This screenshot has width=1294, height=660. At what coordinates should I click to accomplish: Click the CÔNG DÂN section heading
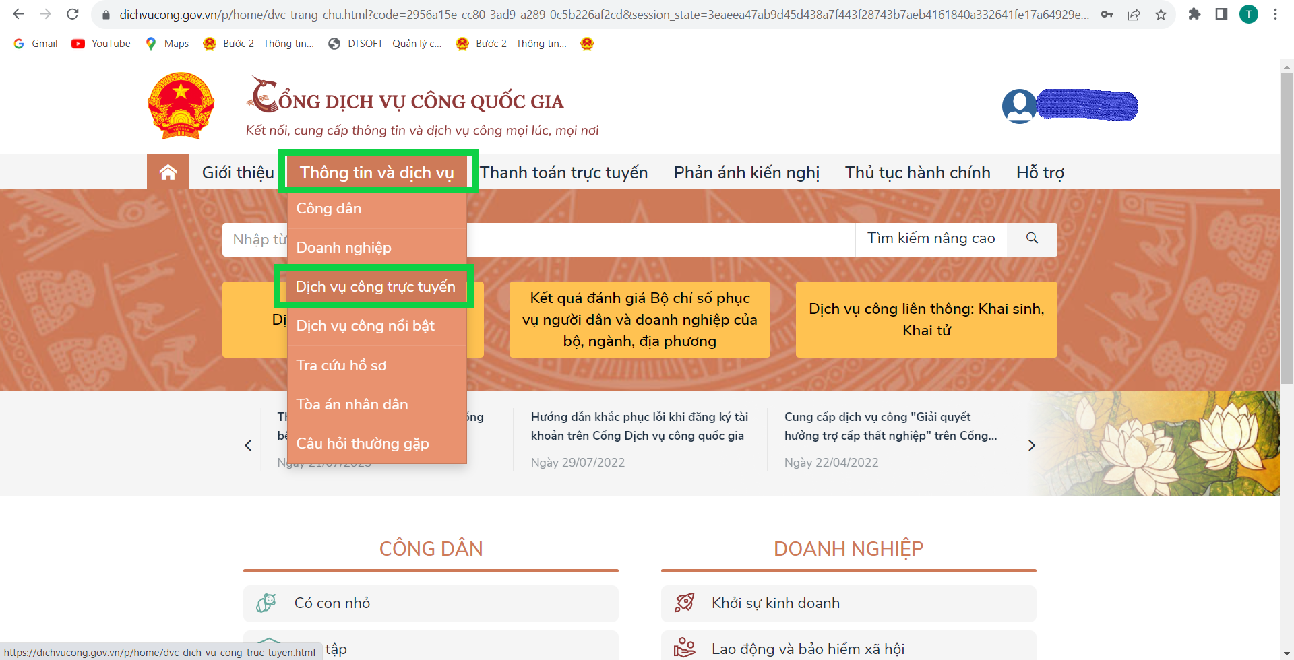click(431, 549)
